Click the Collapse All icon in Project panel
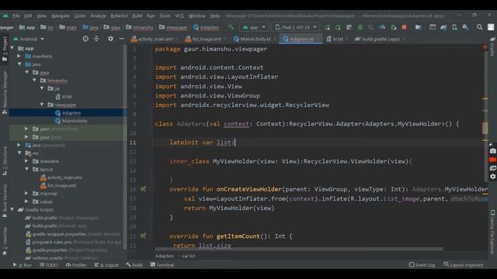 click(96, 39)
